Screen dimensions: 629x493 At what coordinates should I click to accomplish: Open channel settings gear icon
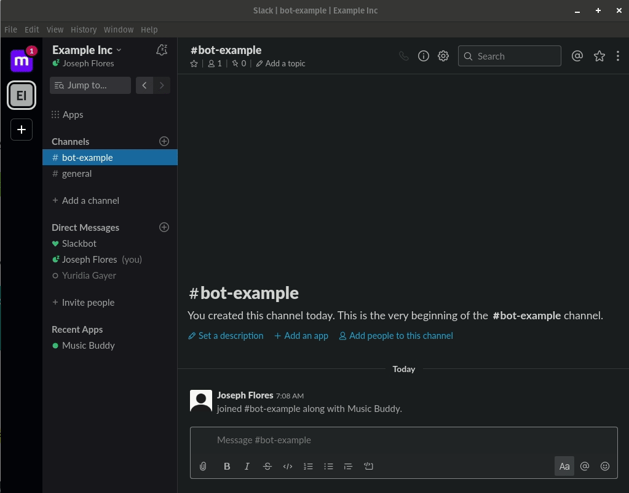443,56
